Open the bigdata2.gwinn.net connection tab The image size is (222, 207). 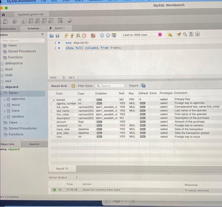click(30, 14)
